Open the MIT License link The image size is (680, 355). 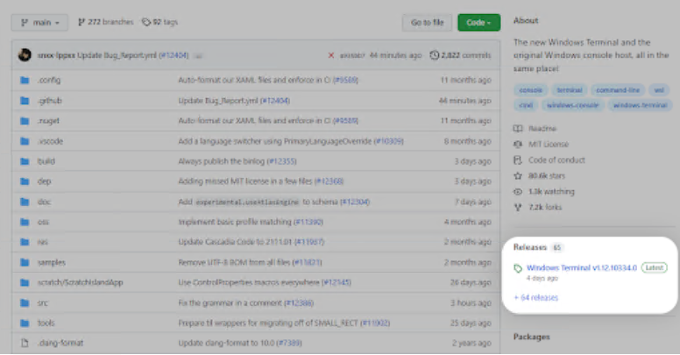tap(549, 145)
